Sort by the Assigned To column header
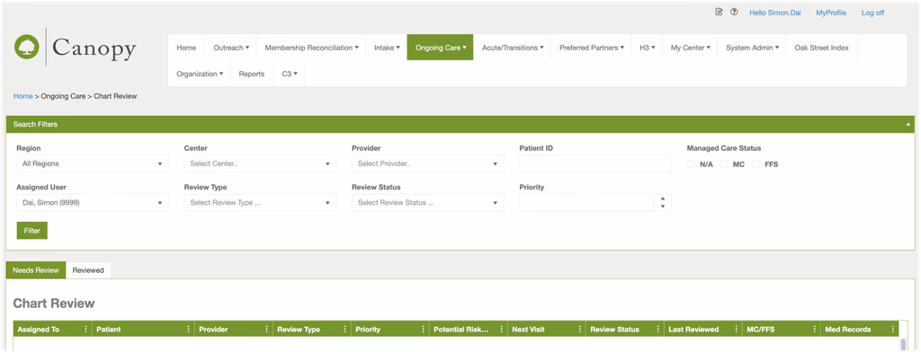The image size is (921, 352). click(x=38, y=330)
